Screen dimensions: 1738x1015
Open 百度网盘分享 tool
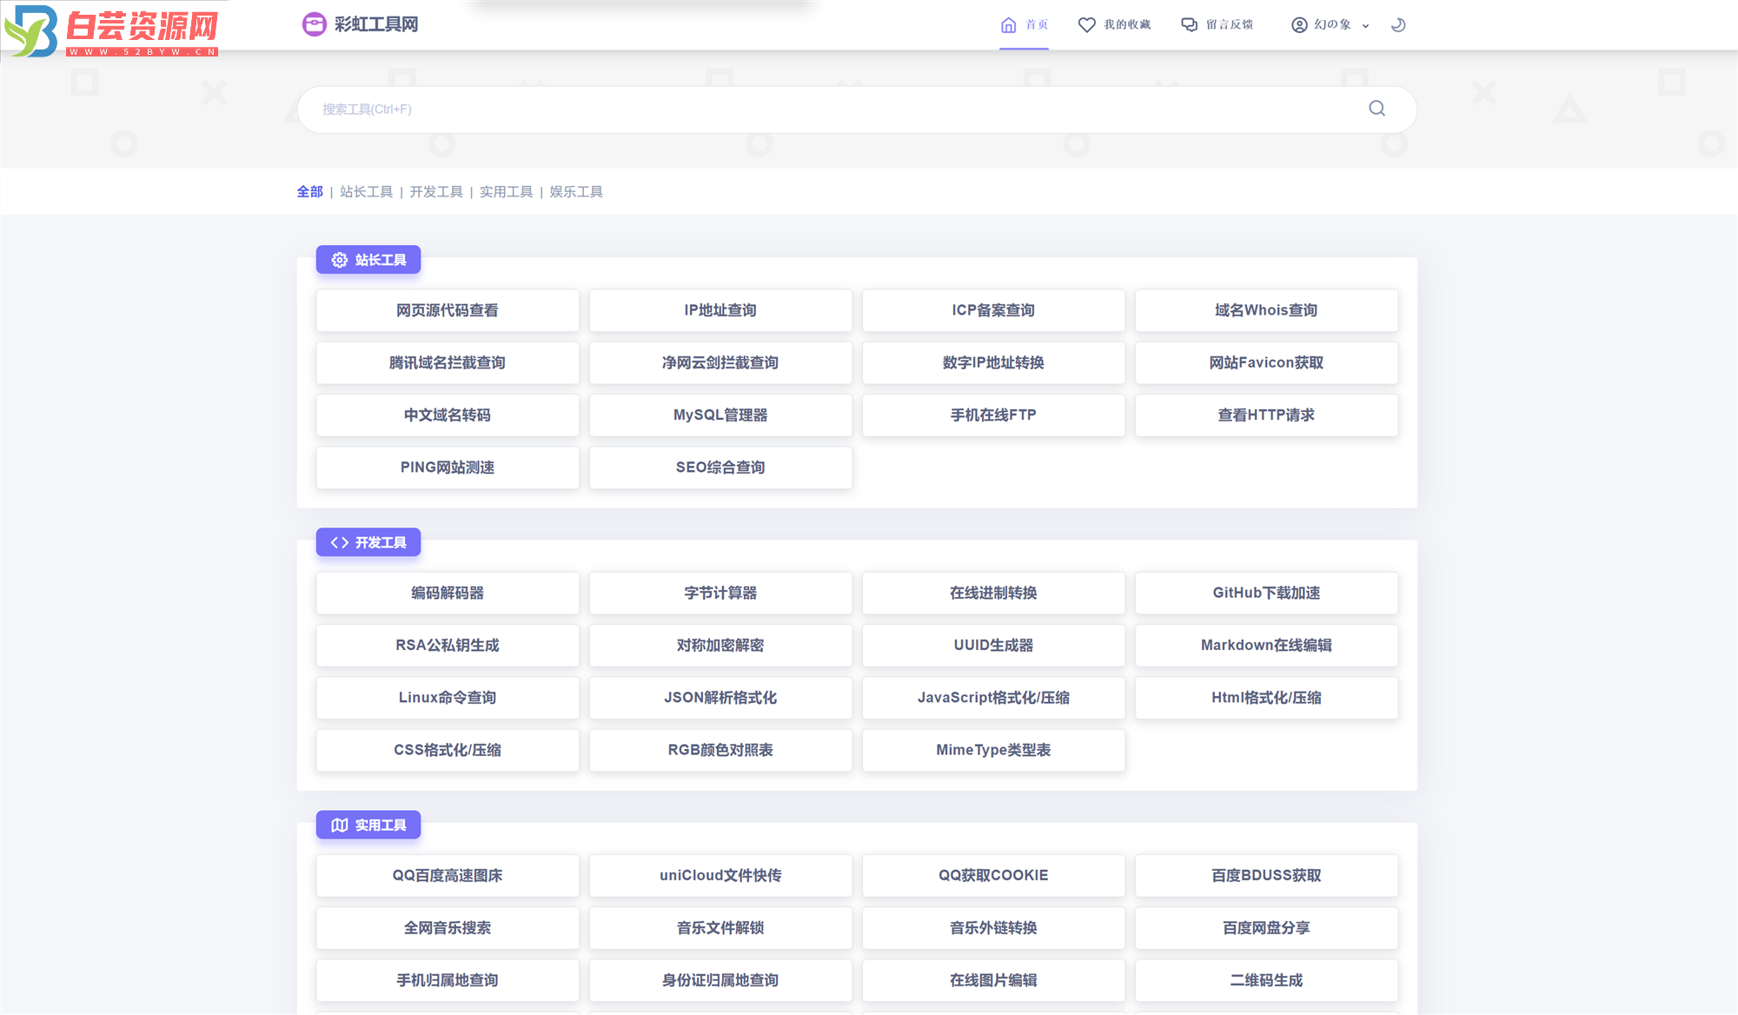point(1266,928)
